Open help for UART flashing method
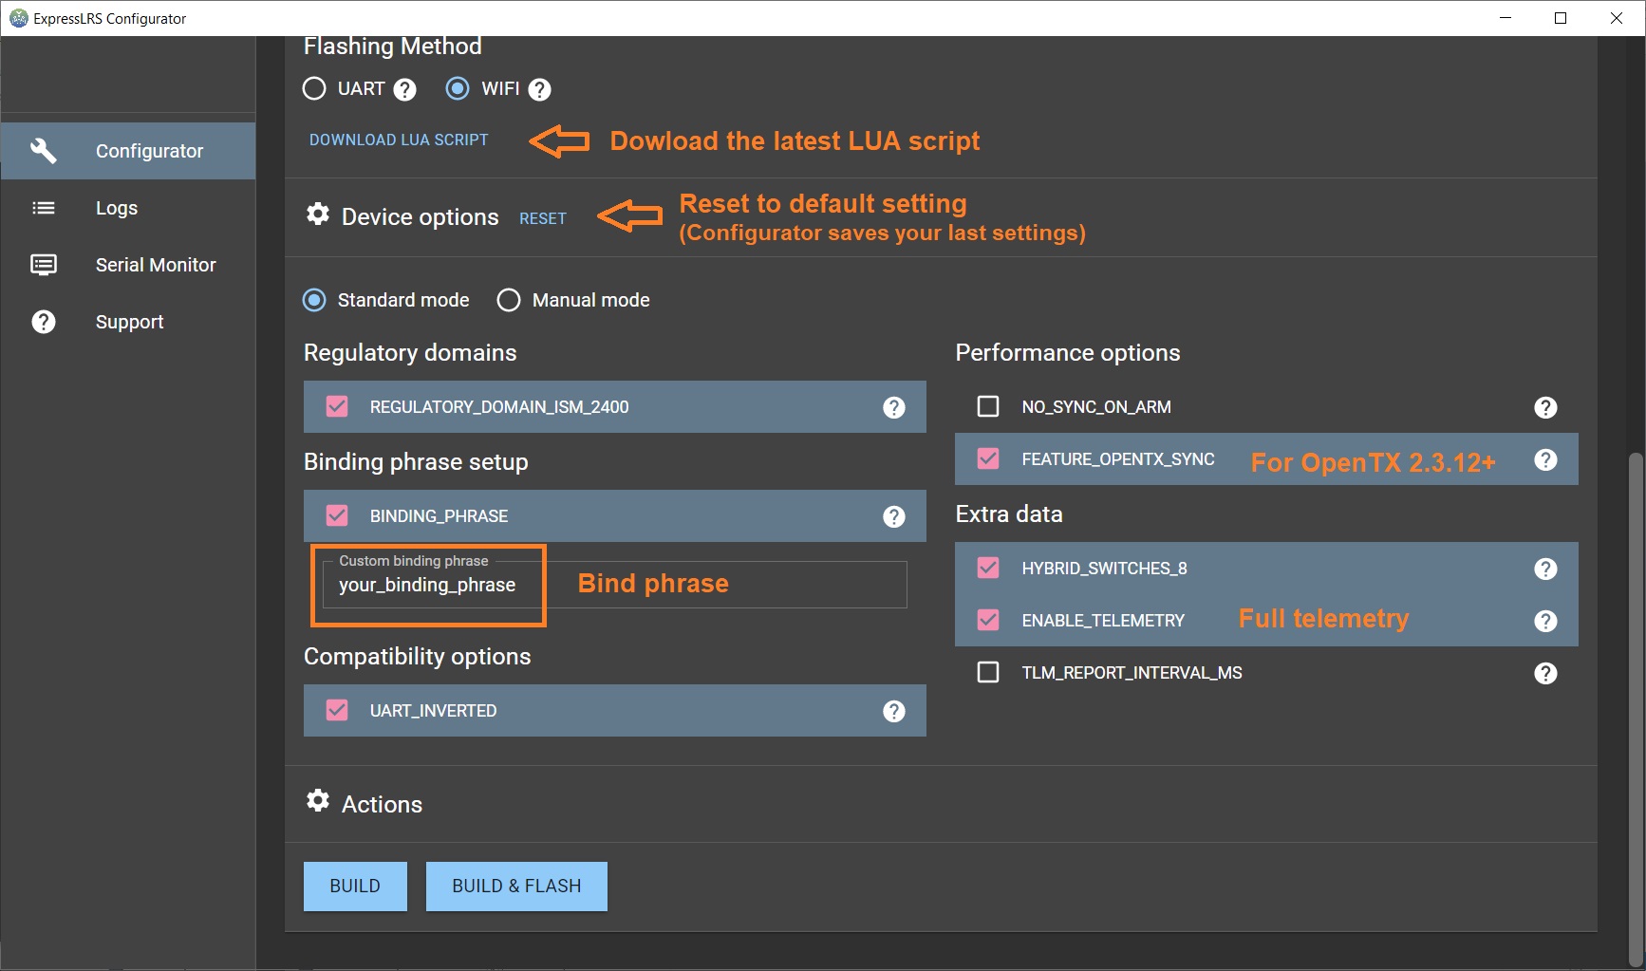1646x971 pixels. (404, 89)
